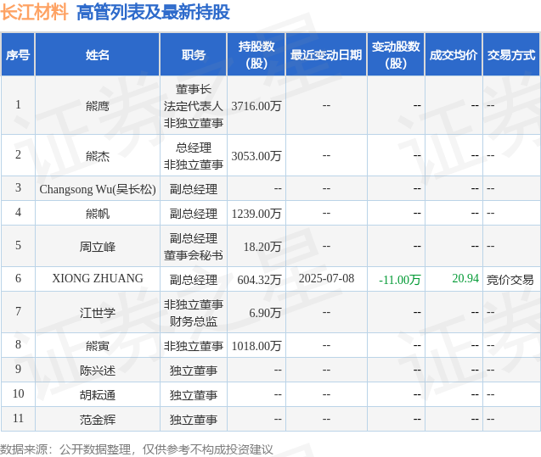Viewport: 541px width, 457px height.
Task: Click row number '6' cell
Action: coord(18,279)
